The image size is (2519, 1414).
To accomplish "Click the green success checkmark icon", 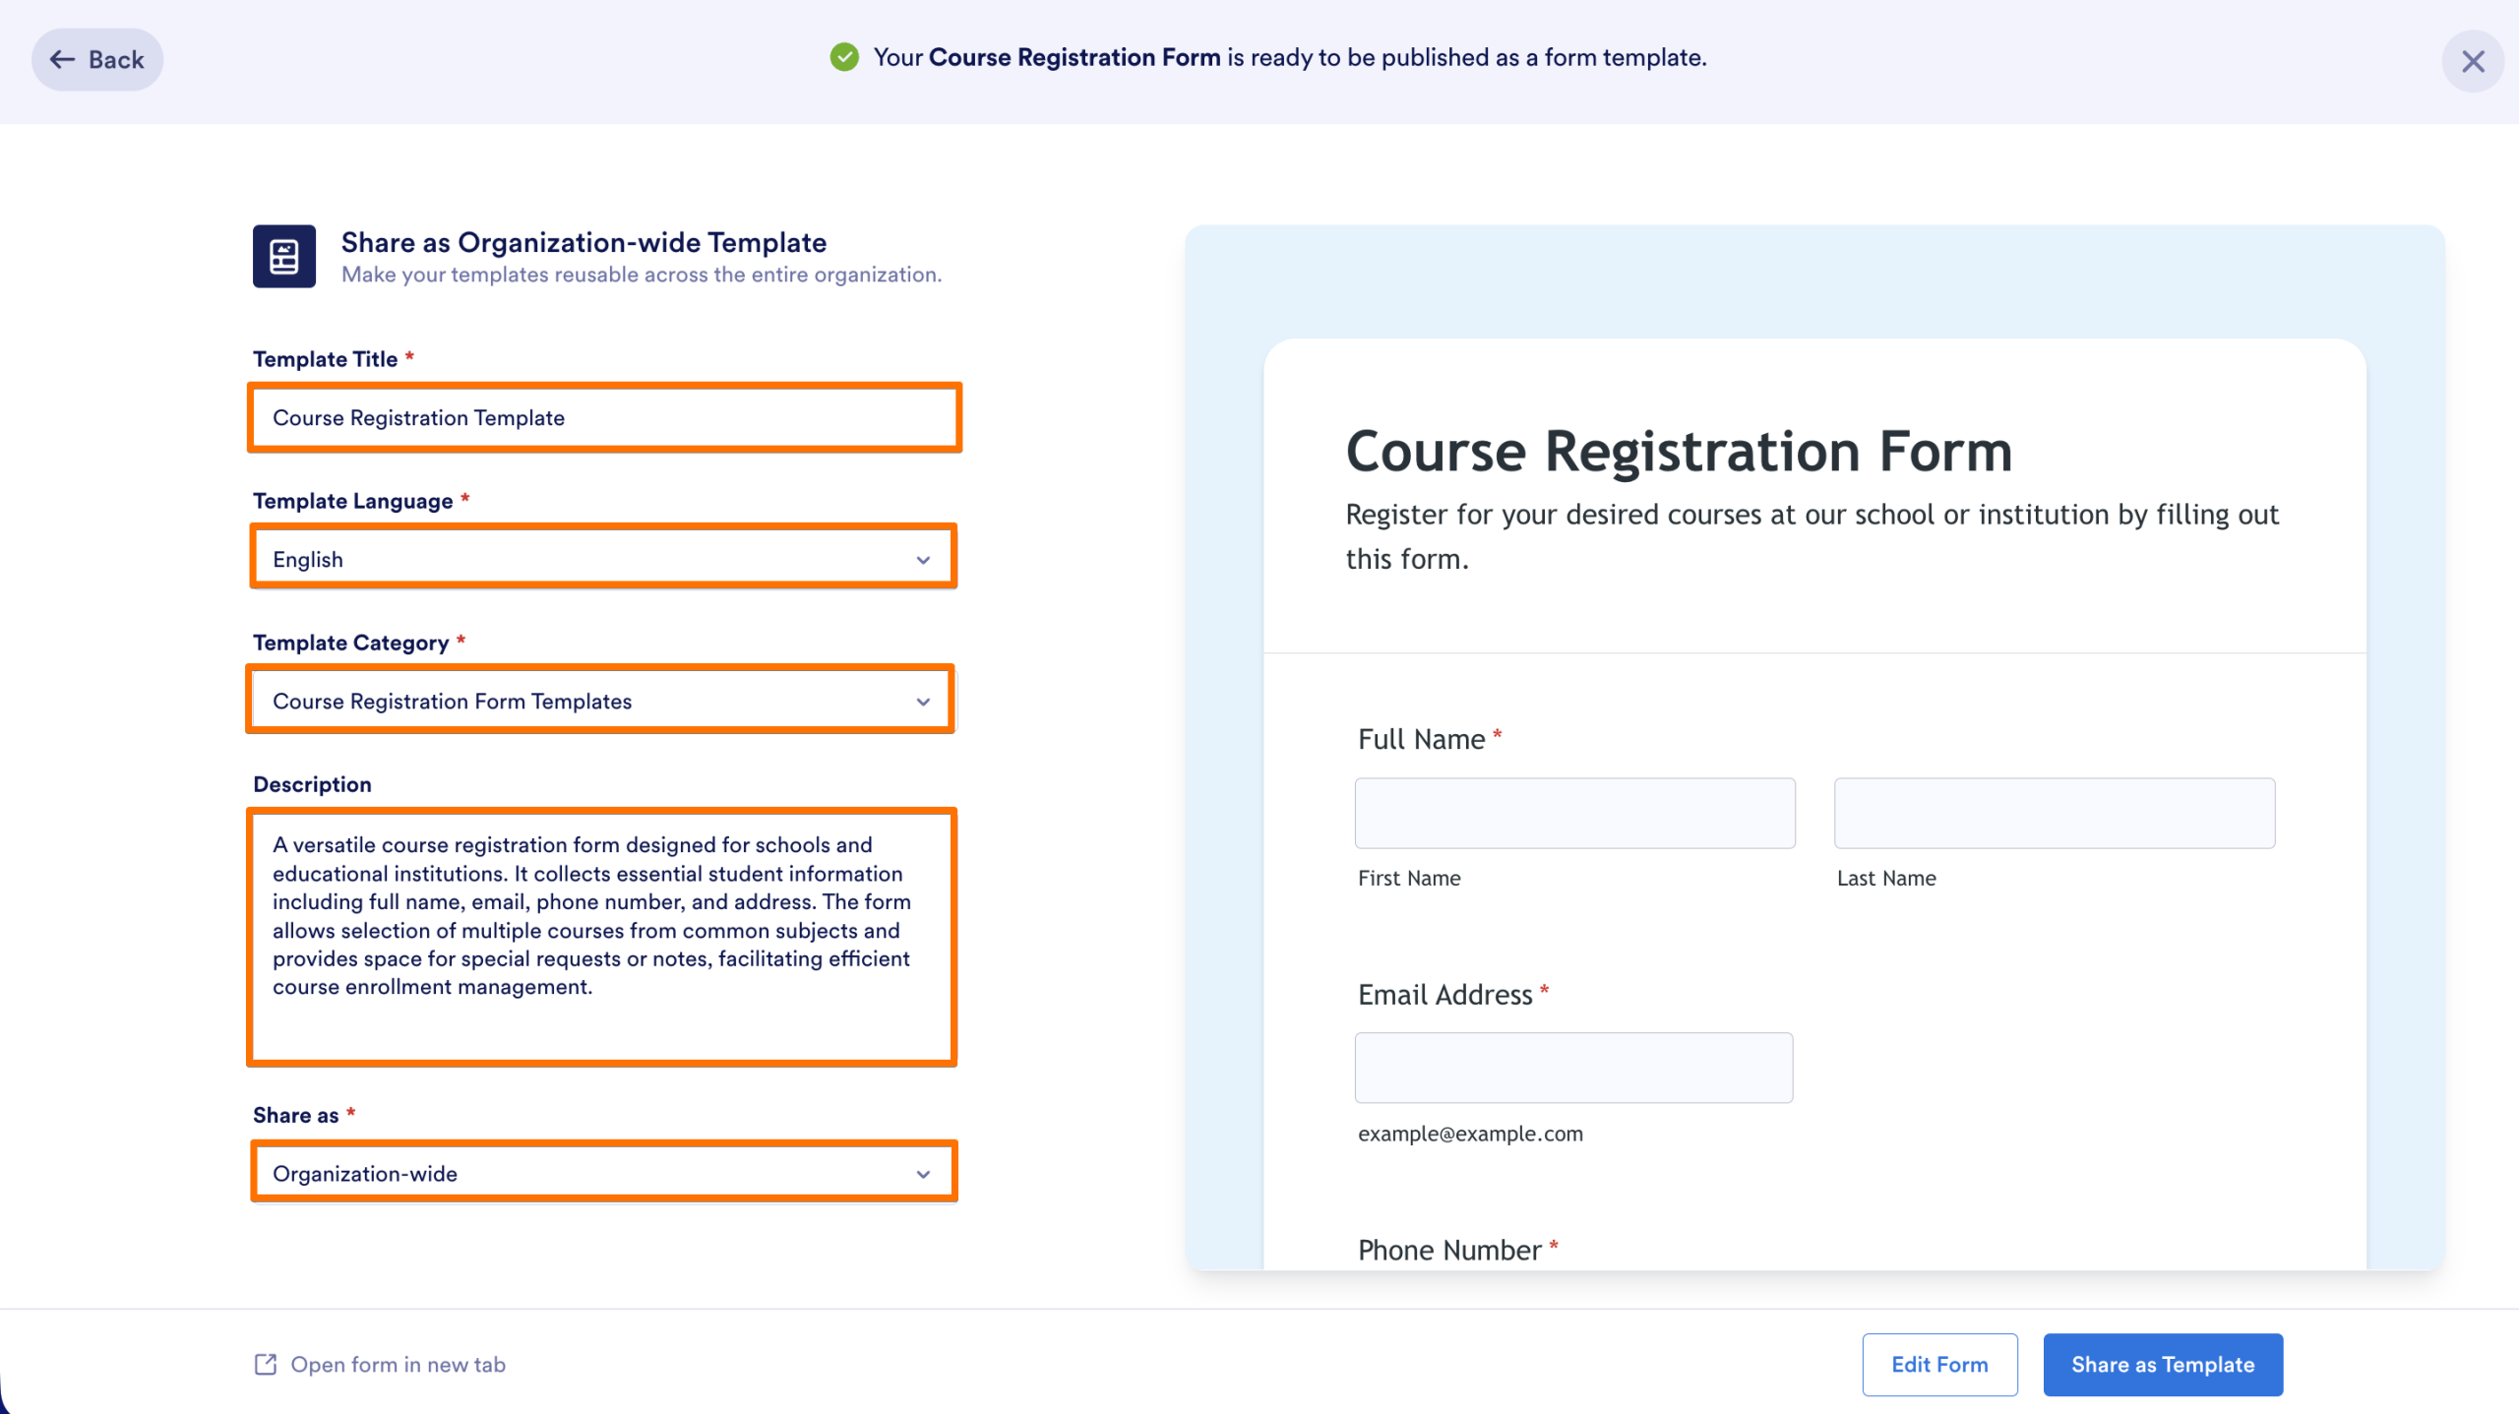I will click(844, 57).
